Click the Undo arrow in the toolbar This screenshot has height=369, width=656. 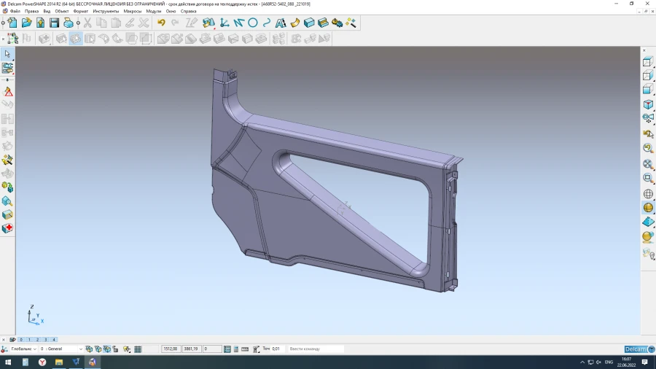click(x=161, y=23)
